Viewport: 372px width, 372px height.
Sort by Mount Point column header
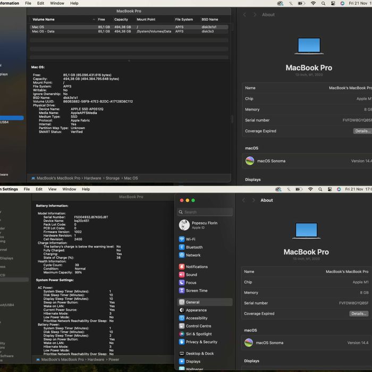pyautogui.click(x=146, y=20)
